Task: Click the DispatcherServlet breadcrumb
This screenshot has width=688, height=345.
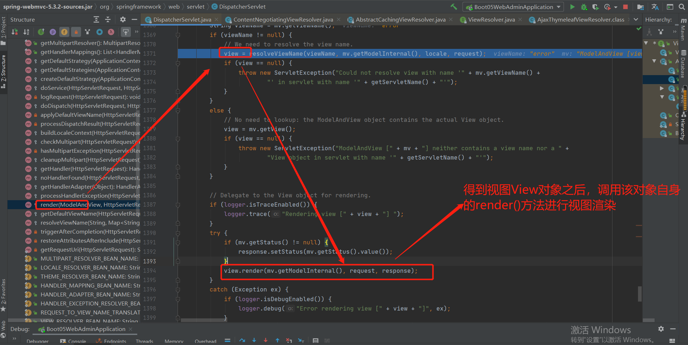Action: coord(242,6)
